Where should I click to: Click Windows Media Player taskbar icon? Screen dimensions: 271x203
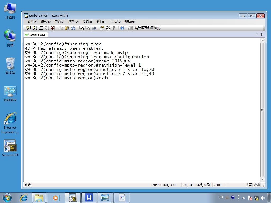click(x=56, y=198)
